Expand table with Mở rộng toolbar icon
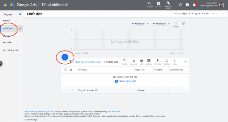 167,62
